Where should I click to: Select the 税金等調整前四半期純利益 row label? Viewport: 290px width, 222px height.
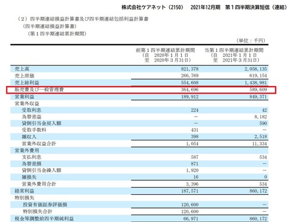(x=44, y=218)
